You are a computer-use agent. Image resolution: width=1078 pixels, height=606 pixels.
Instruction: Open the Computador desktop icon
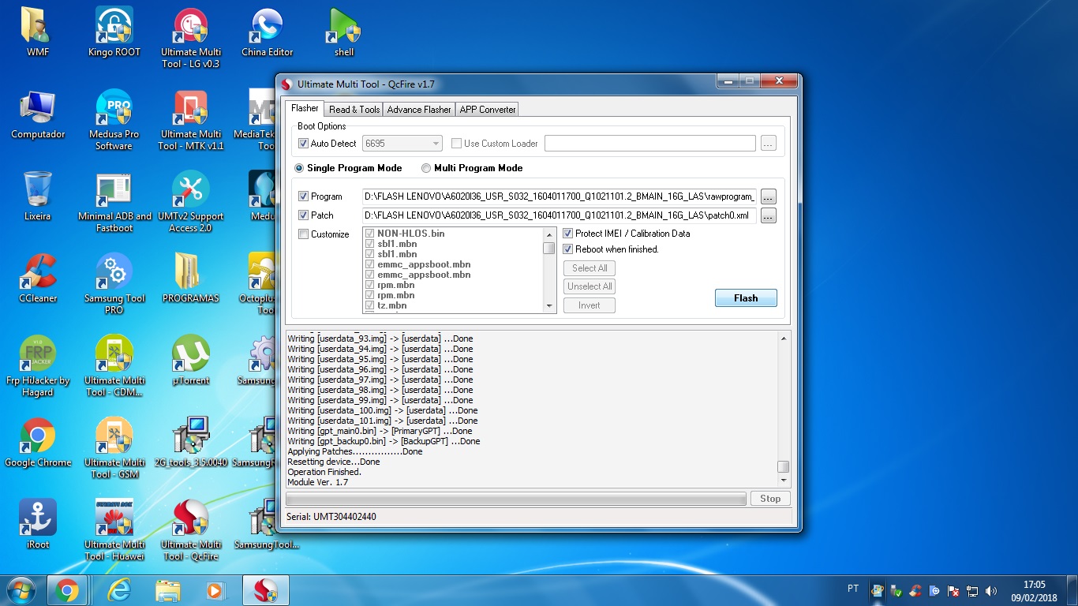coord(38,114)
